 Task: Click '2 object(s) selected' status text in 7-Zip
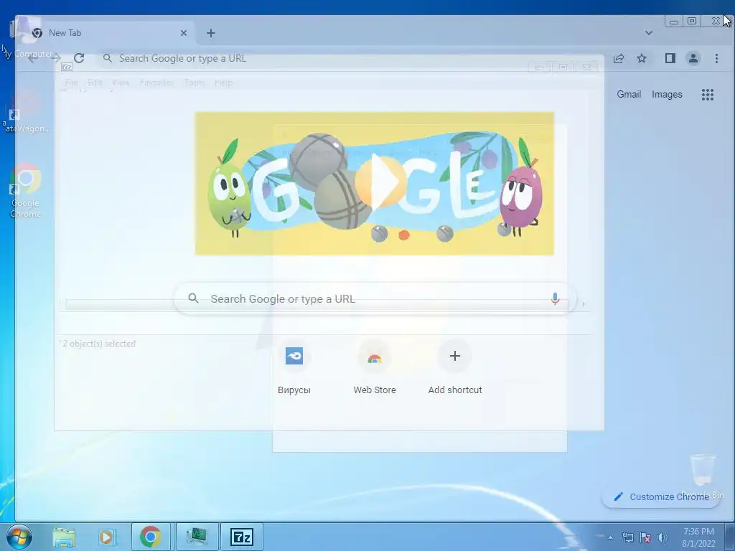coord(99,344)
